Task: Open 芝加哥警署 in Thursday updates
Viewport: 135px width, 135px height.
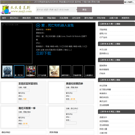Action: point(104,105)
